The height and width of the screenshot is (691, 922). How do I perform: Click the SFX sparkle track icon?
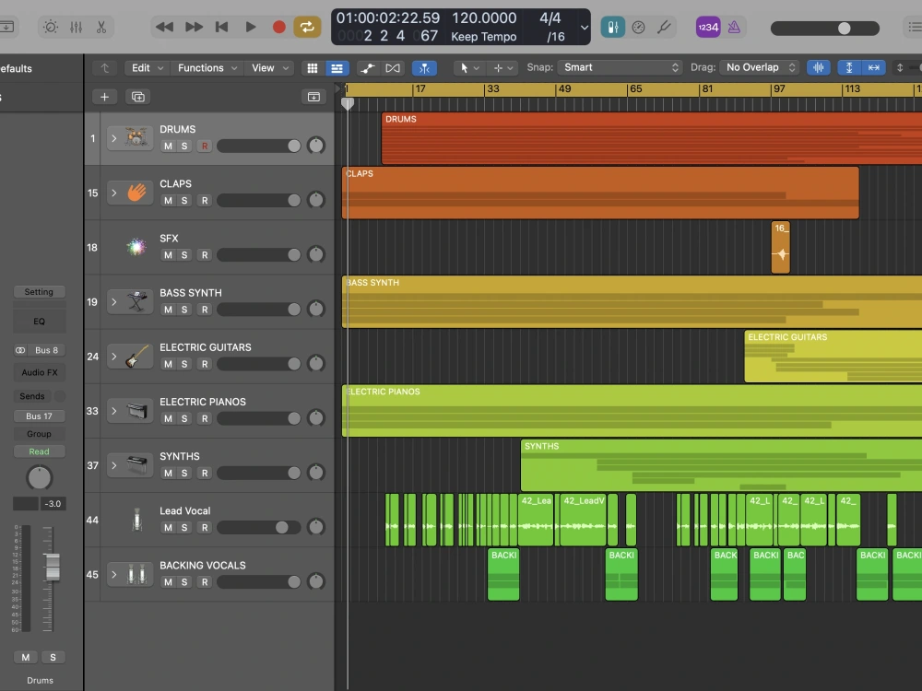[136, 247]
